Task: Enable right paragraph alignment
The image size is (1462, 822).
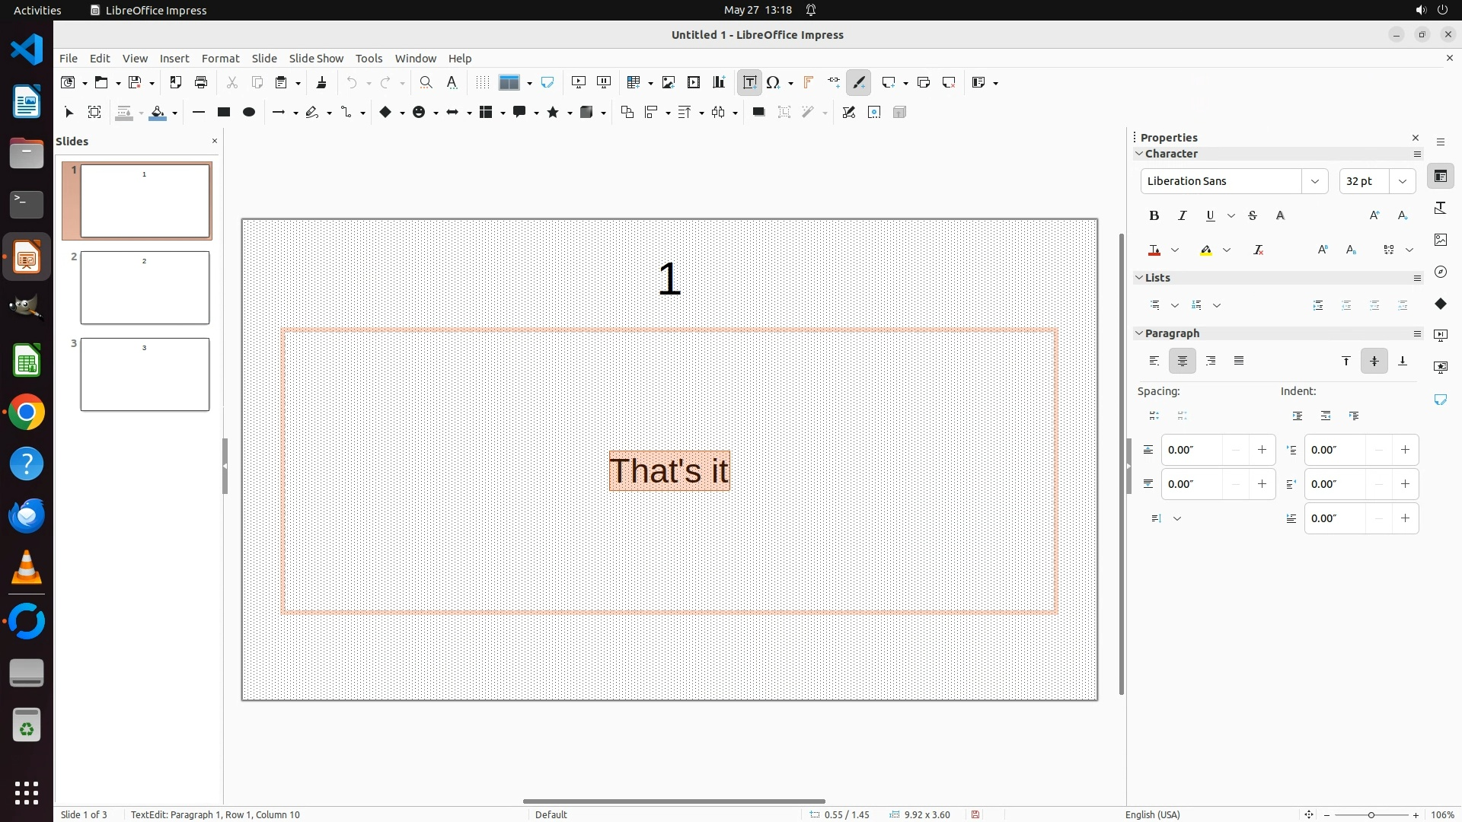Action: 1211,361
